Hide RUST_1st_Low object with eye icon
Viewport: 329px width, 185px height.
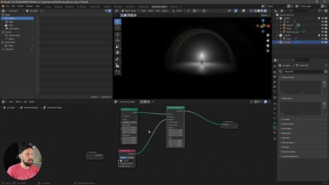coord(322,32)
